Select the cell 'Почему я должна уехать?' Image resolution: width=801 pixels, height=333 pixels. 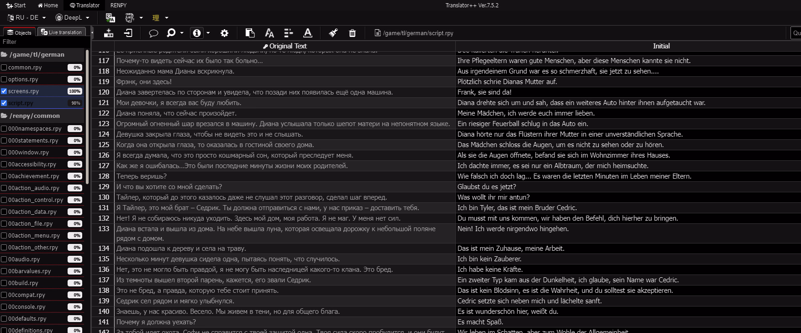click(285, 322)
